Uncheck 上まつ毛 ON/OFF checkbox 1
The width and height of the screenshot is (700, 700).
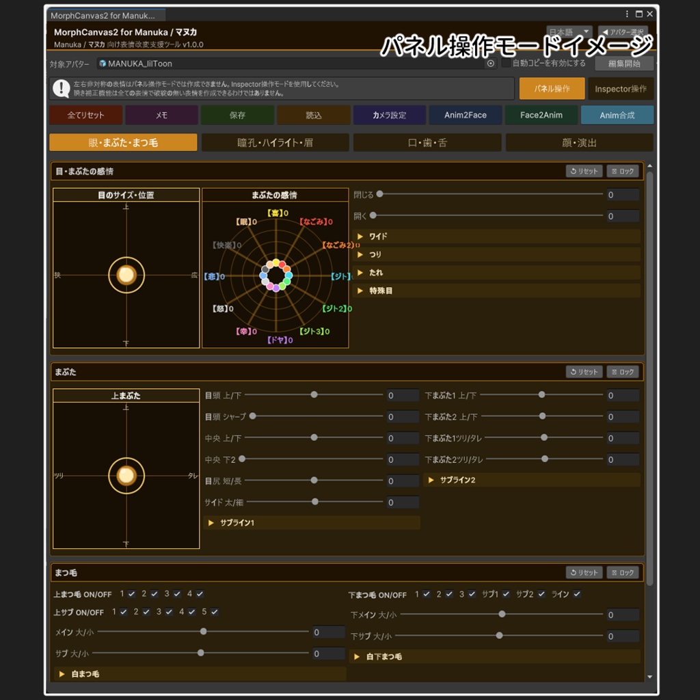point(131,594)
